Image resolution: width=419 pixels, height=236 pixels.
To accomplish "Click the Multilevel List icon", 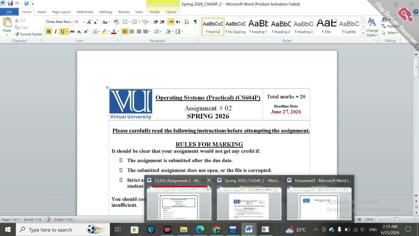I will [144, 22].
